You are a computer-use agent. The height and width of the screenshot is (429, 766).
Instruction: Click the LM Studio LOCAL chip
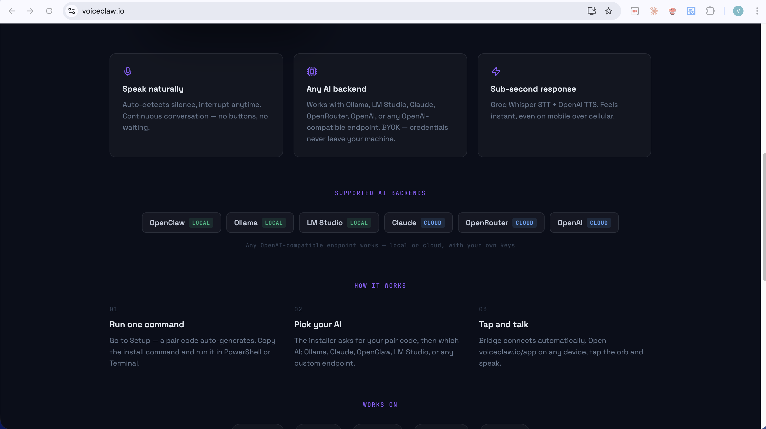point(339,223)
